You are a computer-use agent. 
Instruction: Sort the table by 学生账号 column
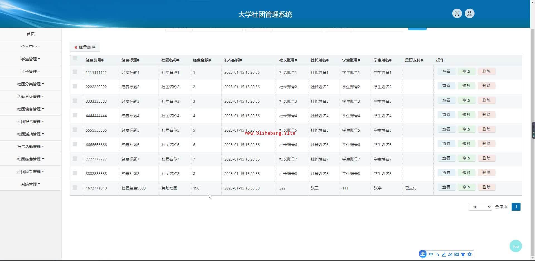tap(351, 60)
